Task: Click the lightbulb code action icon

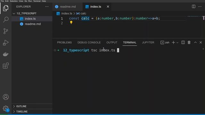Action: pyautogui.click(x=71, y=22)
